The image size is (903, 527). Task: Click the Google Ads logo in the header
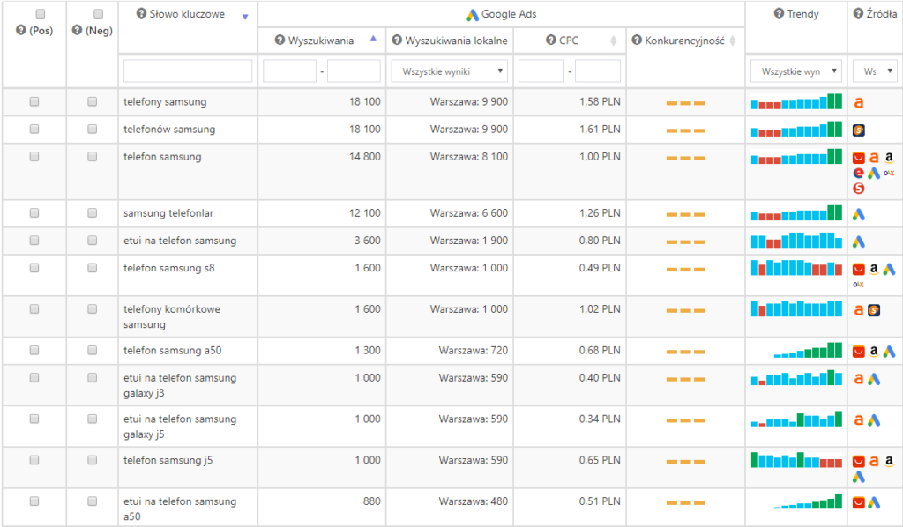(473, 15)
